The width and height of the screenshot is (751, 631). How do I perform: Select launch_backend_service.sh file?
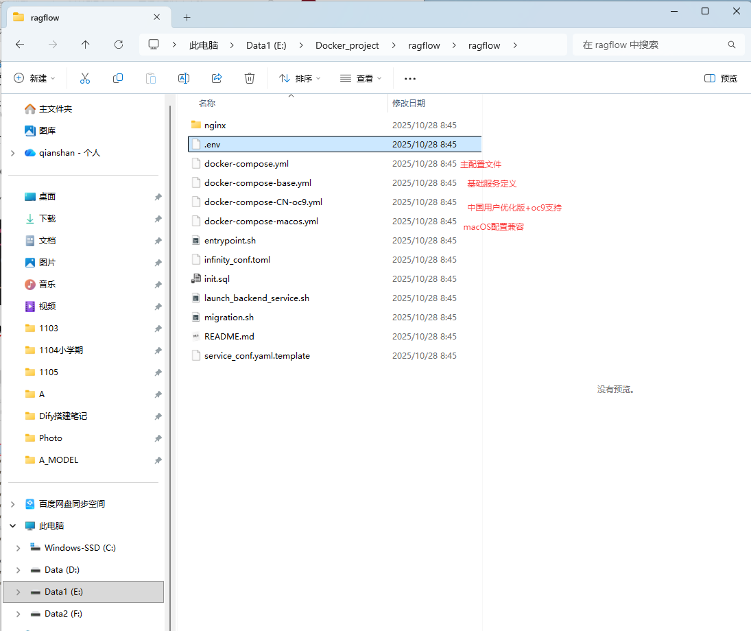click(335, 298)
